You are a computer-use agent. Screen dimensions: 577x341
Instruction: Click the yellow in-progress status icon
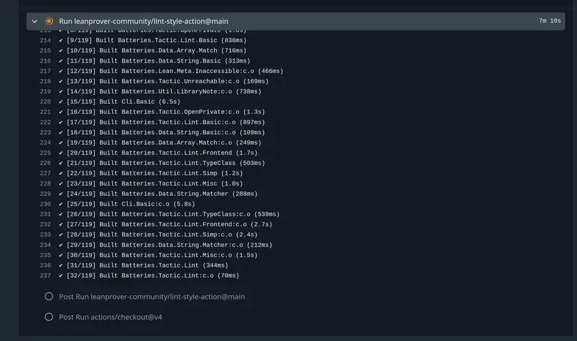coord(49,21)
